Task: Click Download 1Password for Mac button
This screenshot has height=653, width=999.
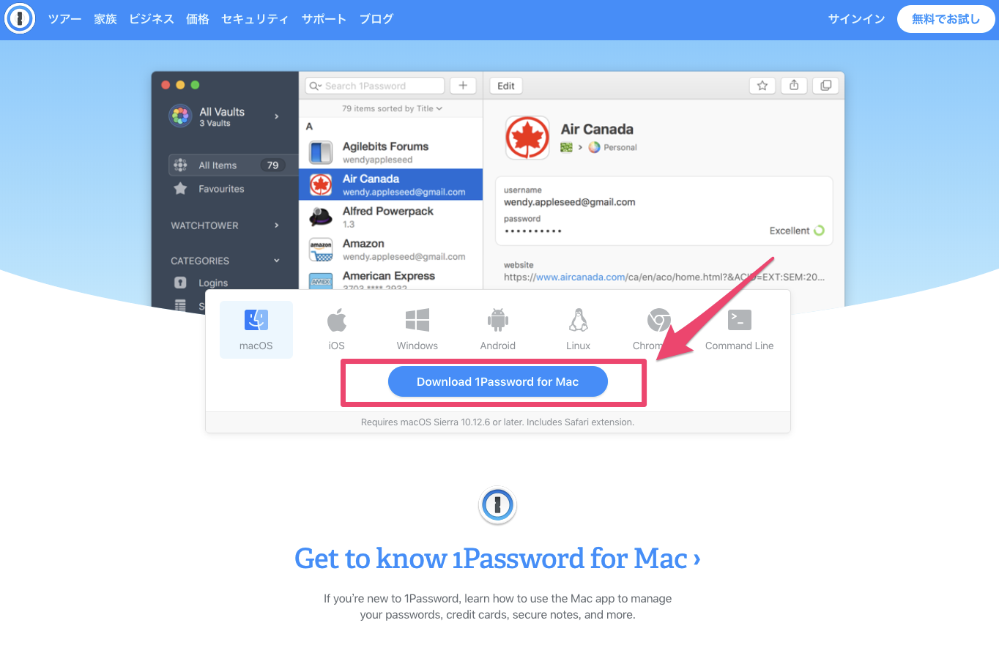Action: (497, 382)
